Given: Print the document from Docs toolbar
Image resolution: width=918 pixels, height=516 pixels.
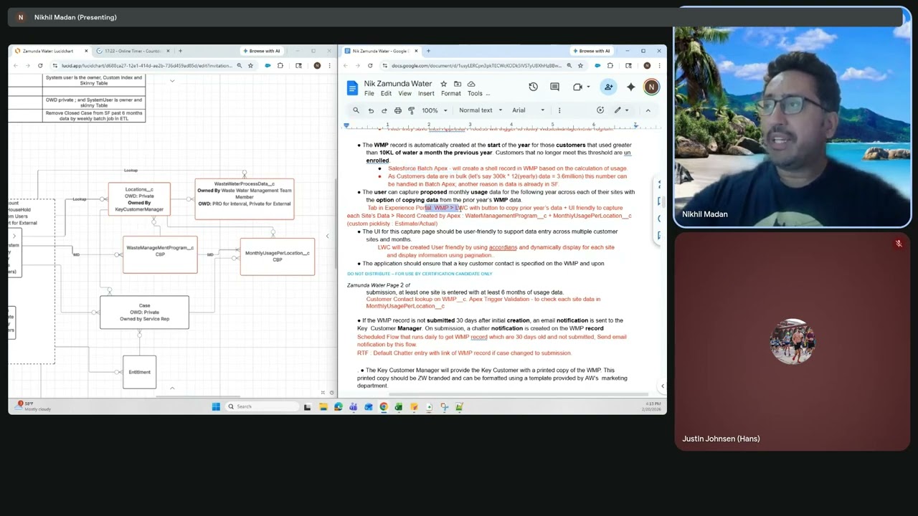Looking at the screenshot, I should [397, 110].
